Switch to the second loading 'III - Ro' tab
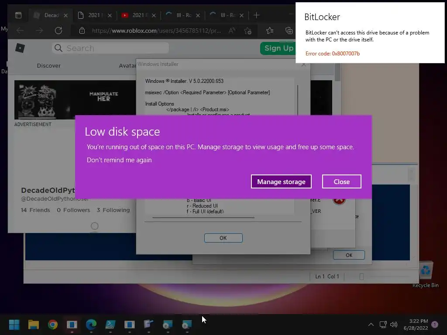The height and width of the screenshot is (335, 447). [x=227, y=15]
